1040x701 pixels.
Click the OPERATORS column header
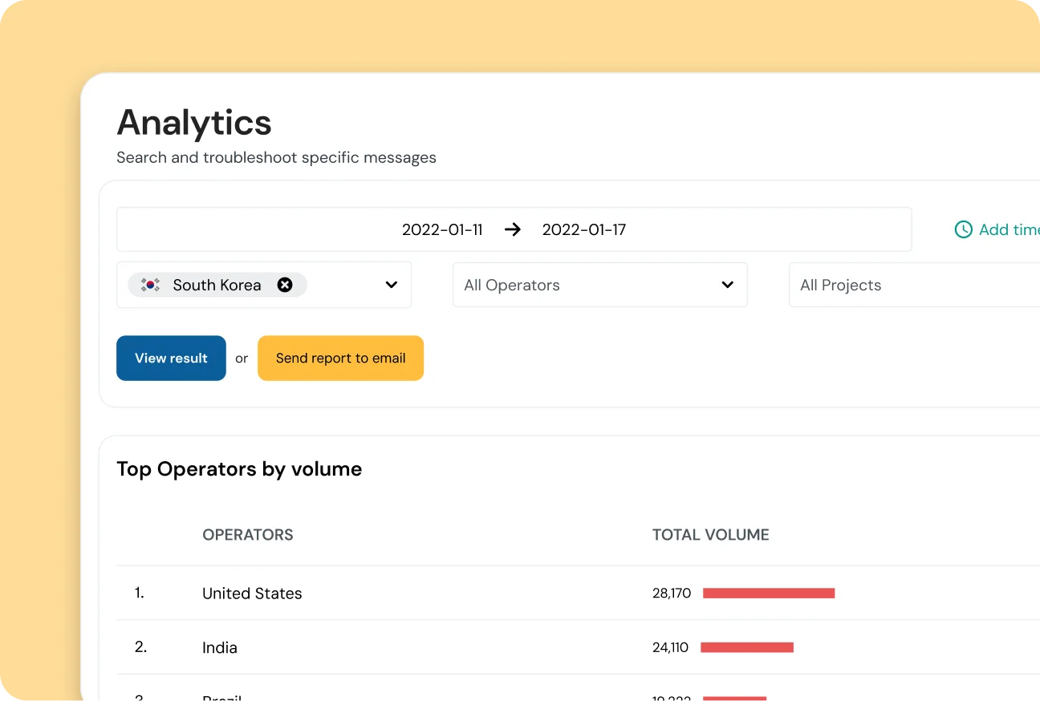click(x=248, y=534)
